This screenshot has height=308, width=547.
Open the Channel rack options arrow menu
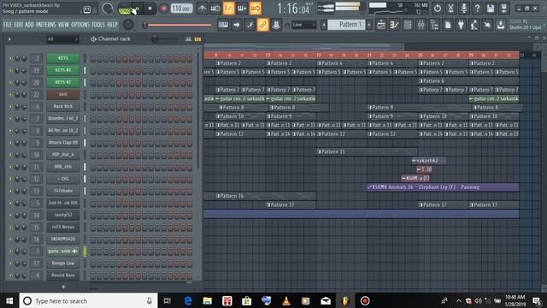[9, 39]
